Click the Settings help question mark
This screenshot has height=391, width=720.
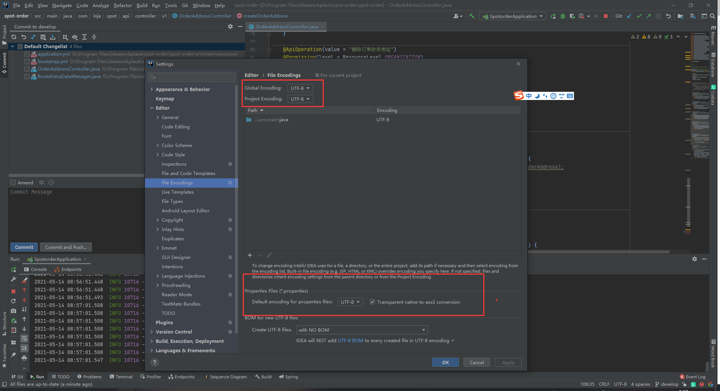(x=154, y=362)
